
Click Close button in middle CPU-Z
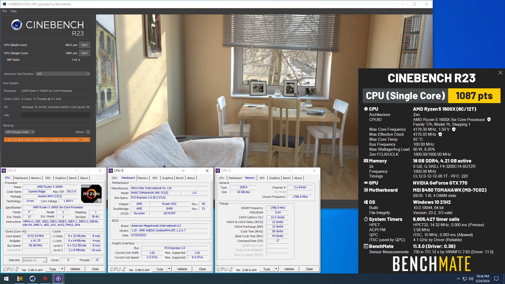point(202,269)
